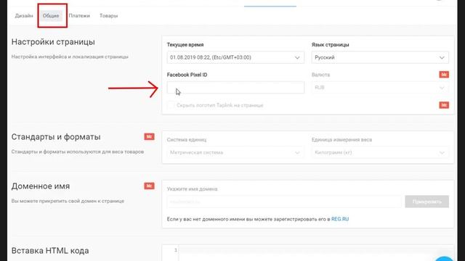This screenshot has width=465, height=261.
Task: Open the Валюта RUB dropdown
Action: point(380,88)
